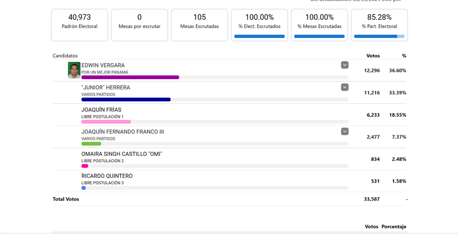Click the Votos column header

coord(373,56)
